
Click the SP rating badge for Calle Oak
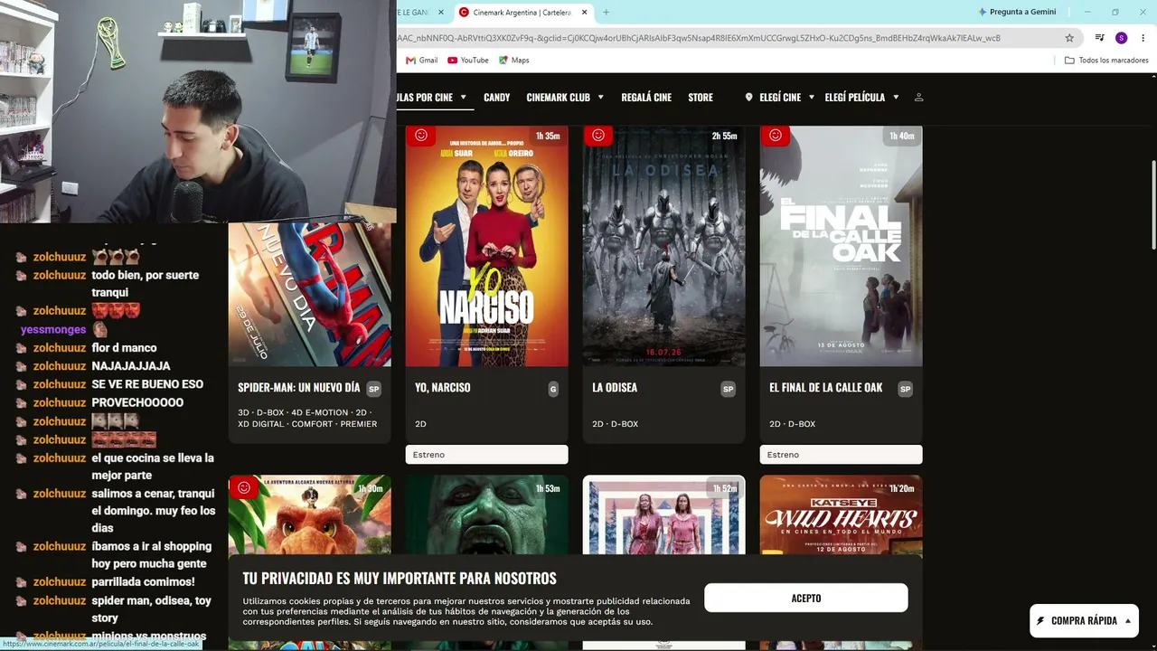click(905, 389)
